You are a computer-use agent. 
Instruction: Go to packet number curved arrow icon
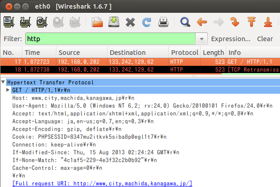coord(235,22)
